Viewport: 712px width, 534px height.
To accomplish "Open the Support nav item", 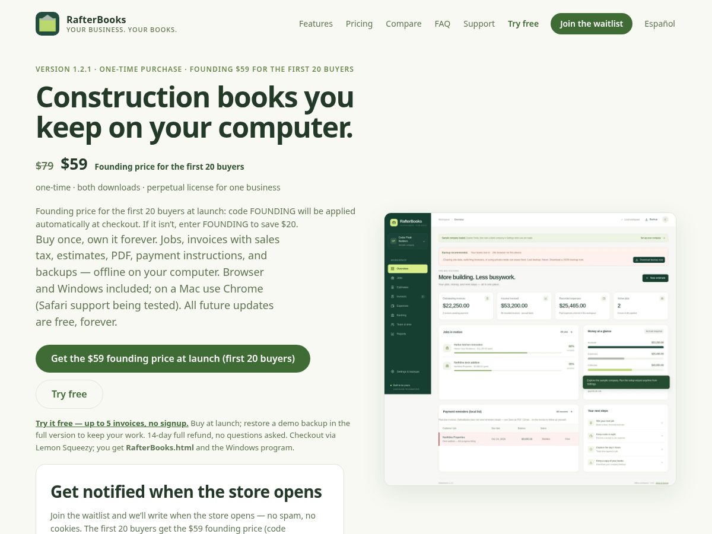I will (x=479, y=24).
